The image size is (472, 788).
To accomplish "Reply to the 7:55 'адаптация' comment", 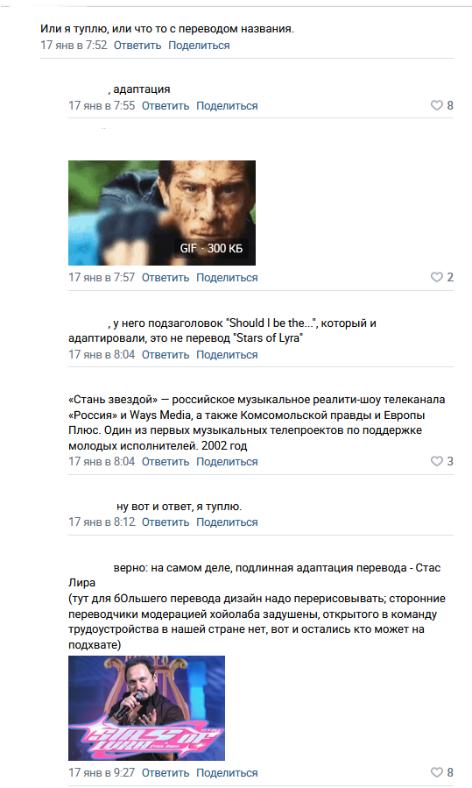I will [x=166, y=106].
